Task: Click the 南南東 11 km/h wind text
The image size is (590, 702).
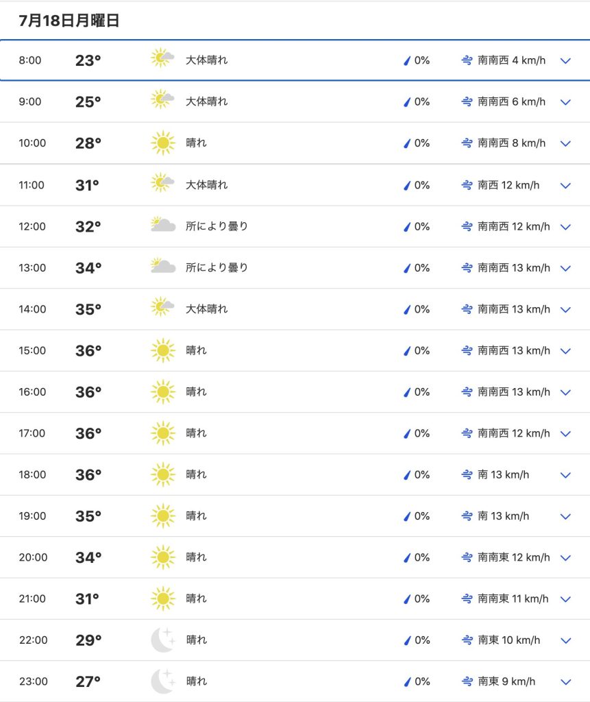Action: click(x=513, y=598)
